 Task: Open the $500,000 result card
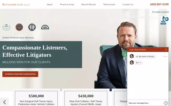pyautogui.click(x=36, y=98)
